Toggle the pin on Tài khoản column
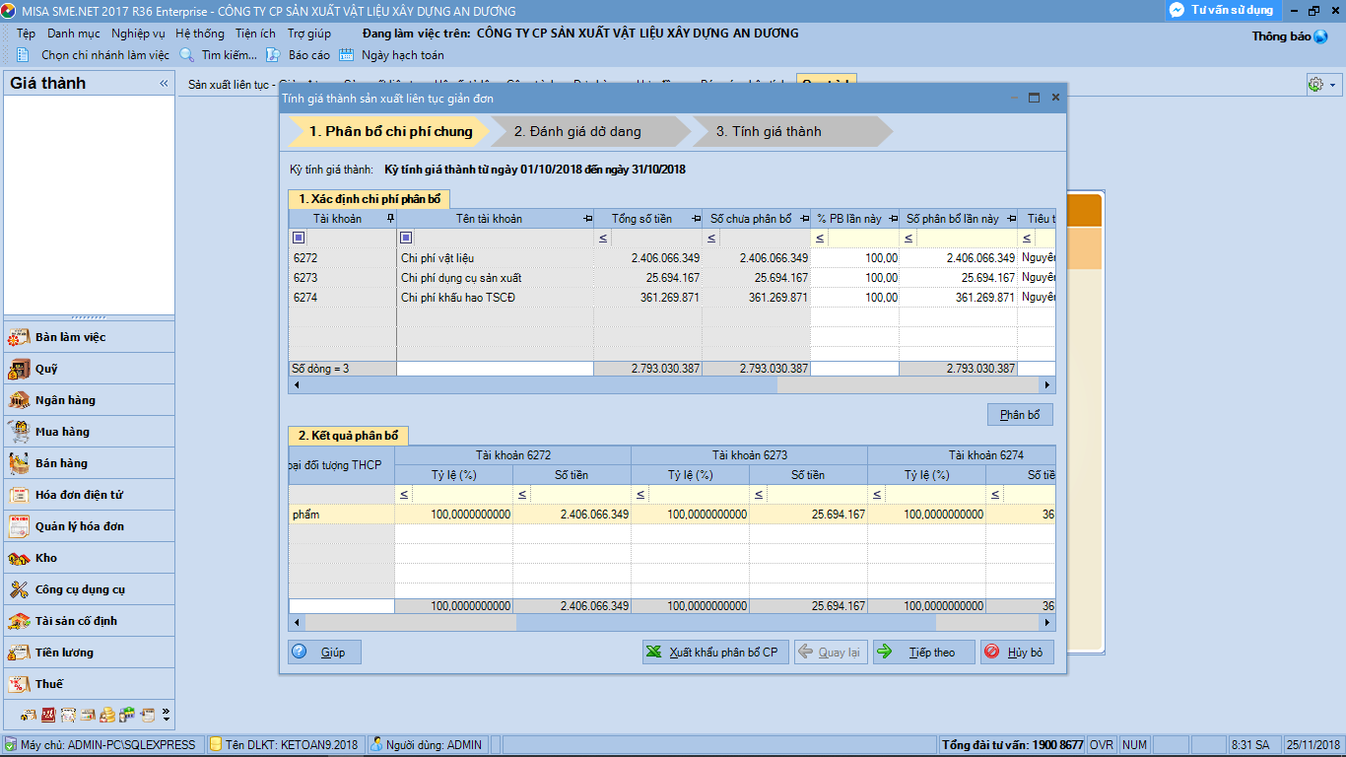 coord(390,219)
